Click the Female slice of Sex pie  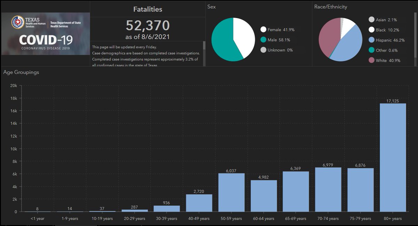coord(244,37)
